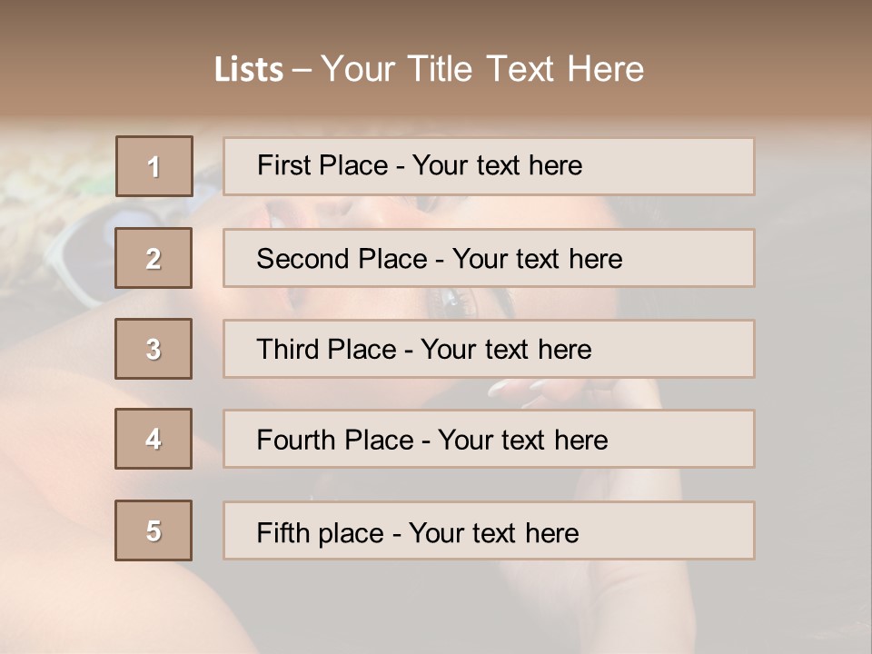The width and height of the screenshot is (872, 654).
Task: Choose the number 5 box
Action: click(154, 530)
